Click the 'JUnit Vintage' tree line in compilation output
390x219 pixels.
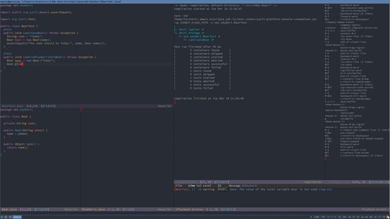click(x=189, y=33)
